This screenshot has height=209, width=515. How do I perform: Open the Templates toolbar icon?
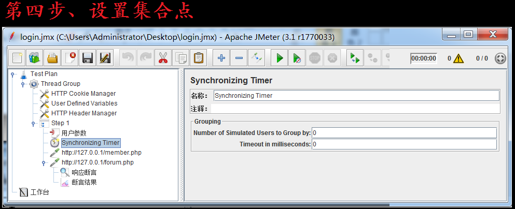point(34,58)
